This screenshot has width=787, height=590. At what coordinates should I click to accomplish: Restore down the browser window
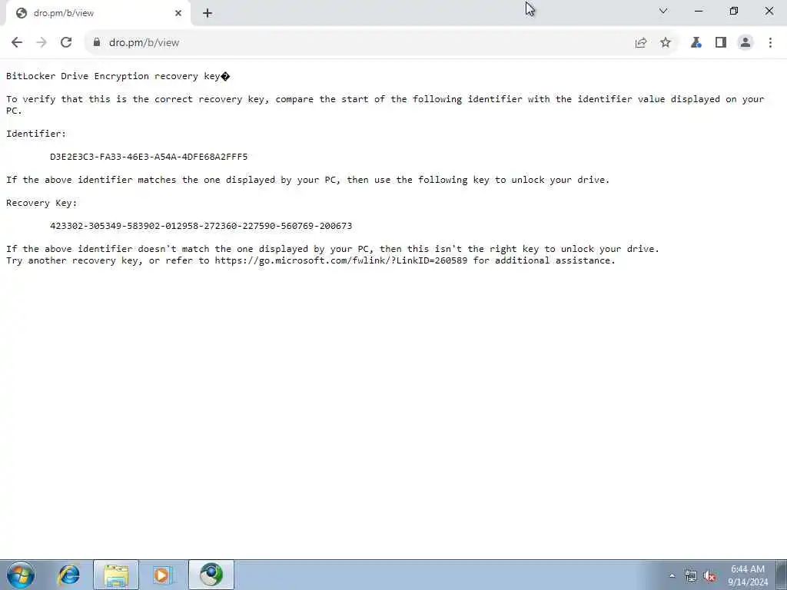point(734,11)
